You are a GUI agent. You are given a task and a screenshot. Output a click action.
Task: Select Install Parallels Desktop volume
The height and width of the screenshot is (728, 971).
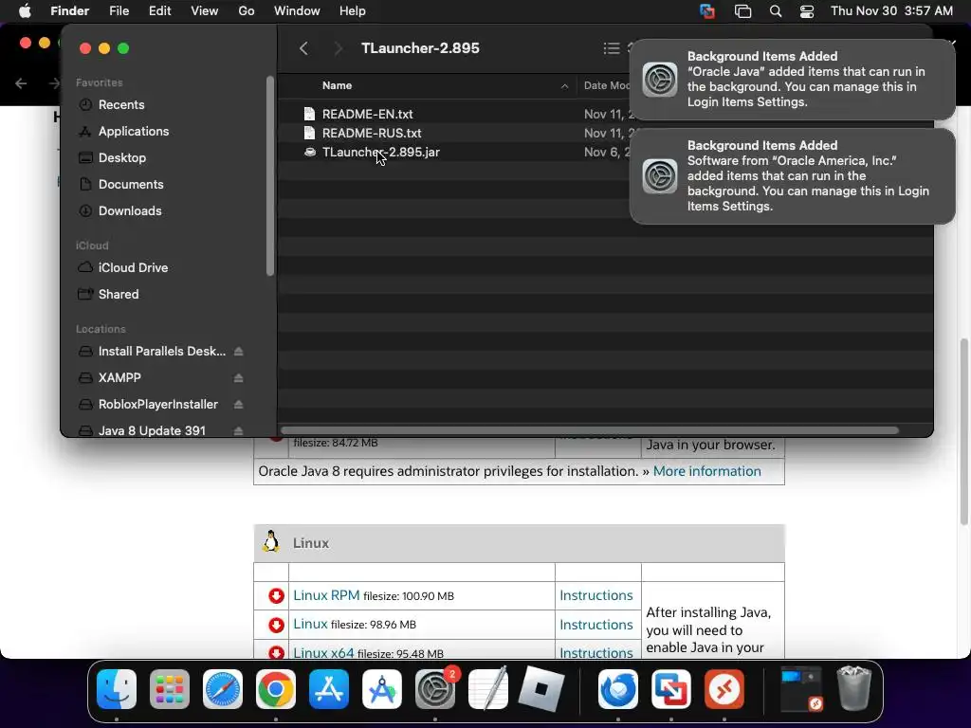pos(161,352)
